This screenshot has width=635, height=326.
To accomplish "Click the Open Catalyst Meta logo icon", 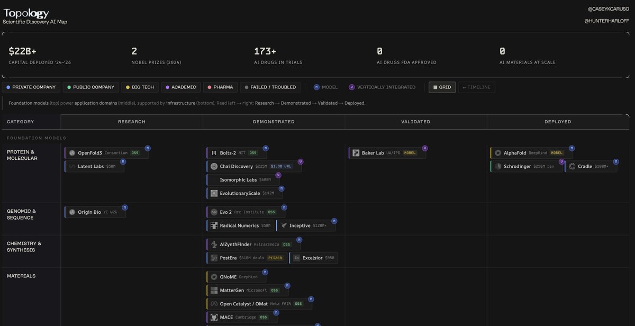I will click(x=214, y=304).
